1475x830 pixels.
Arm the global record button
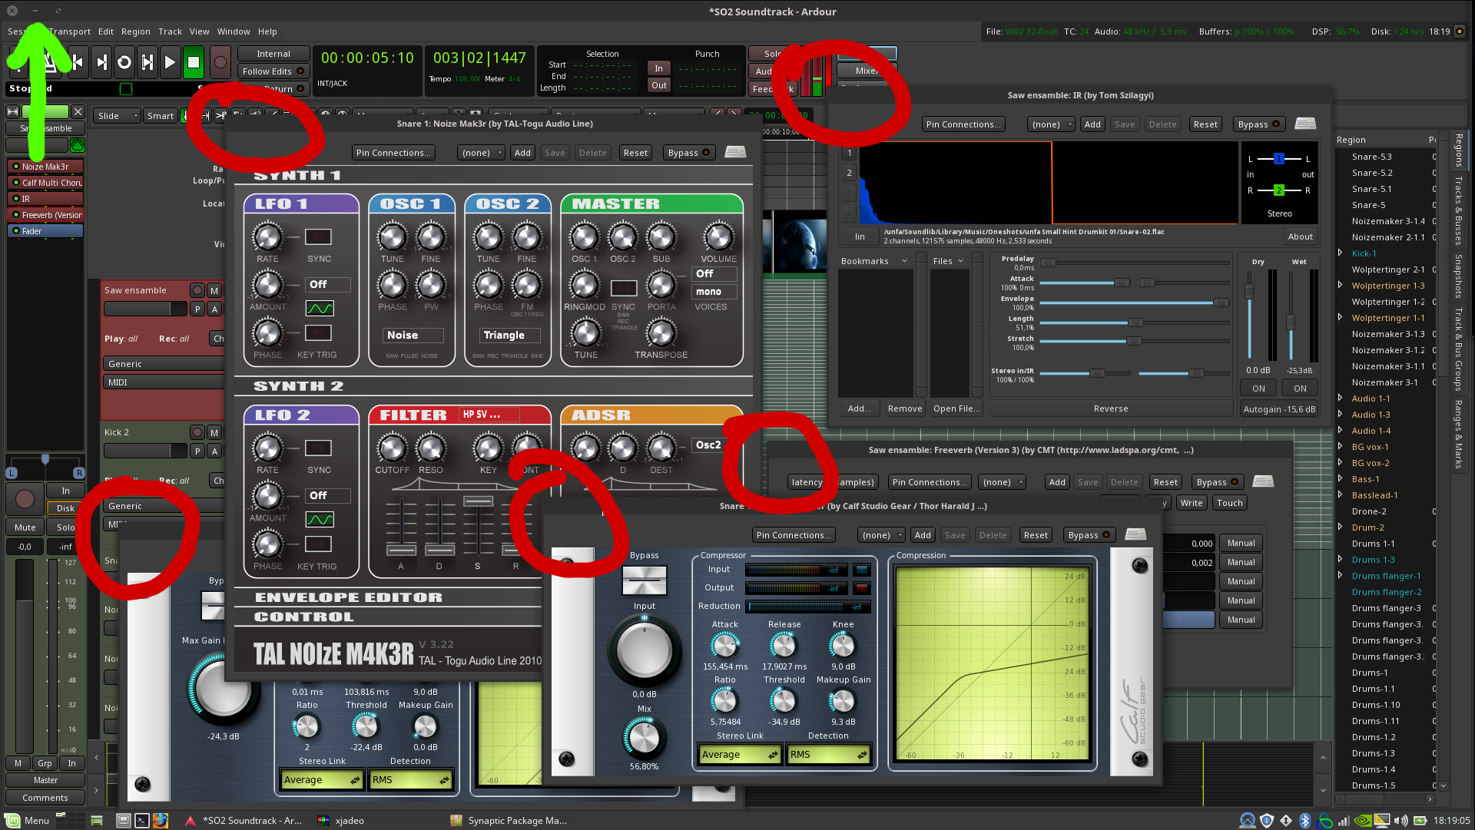coord(220,62)
